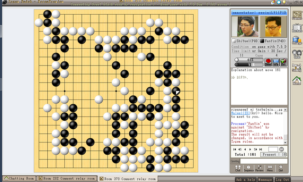Viewport: 303px width, 182px height.
Task: Click the pin note icon in title bar
Action: tap(273, 2)
